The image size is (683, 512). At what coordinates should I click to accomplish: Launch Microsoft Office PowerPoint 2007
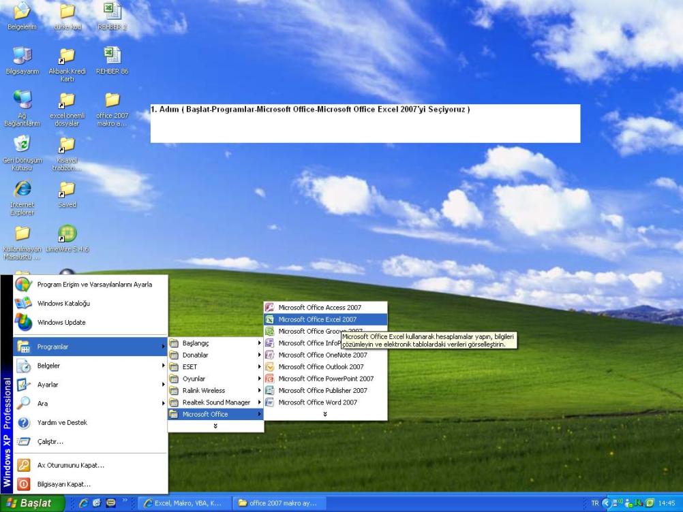pyautogui.click(x=325, y=379)
